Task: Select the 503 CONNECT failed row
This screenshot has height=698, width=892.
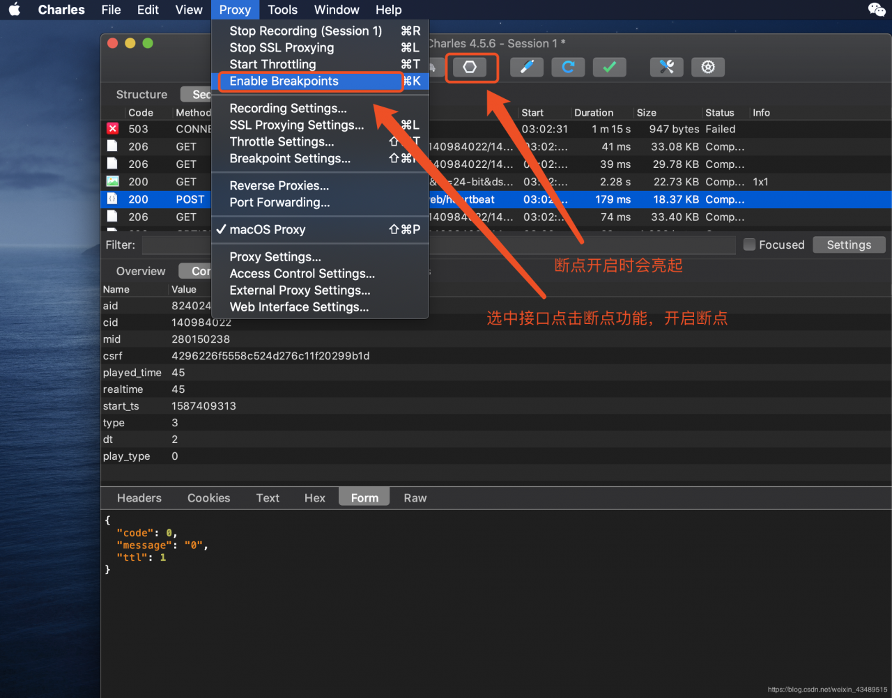Action: tap(496, 129)
